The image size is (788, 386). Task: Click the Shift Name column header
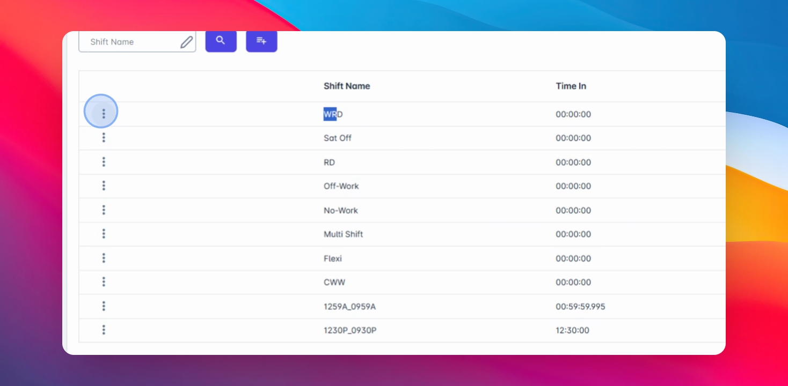click(347, 86)
